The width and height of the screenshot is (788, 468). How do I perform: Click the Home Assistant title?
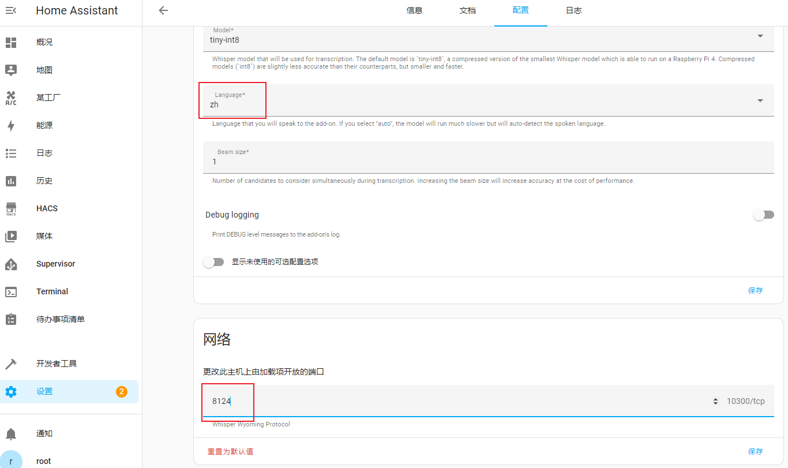[77, 10]
